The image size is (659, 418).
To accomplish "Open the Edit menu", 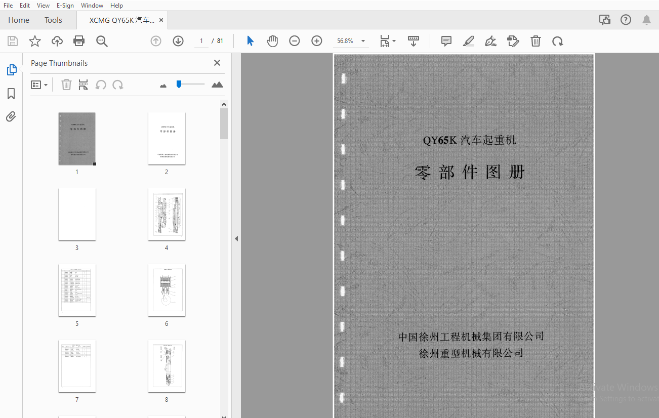I will [x=25, y=6].
